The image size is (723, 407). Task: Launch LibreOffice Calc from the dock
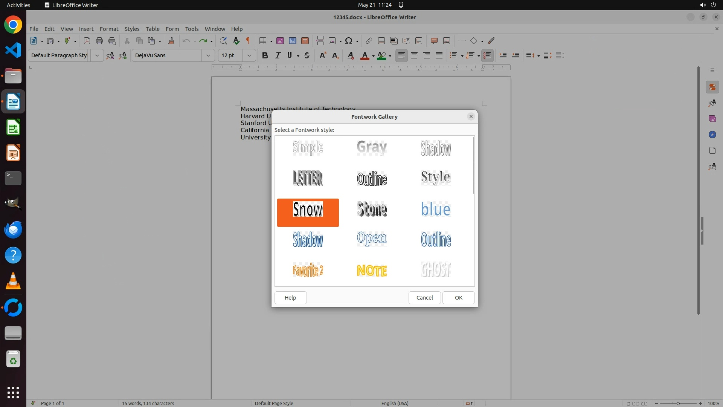pyautogui.click(x=13, y=127)
